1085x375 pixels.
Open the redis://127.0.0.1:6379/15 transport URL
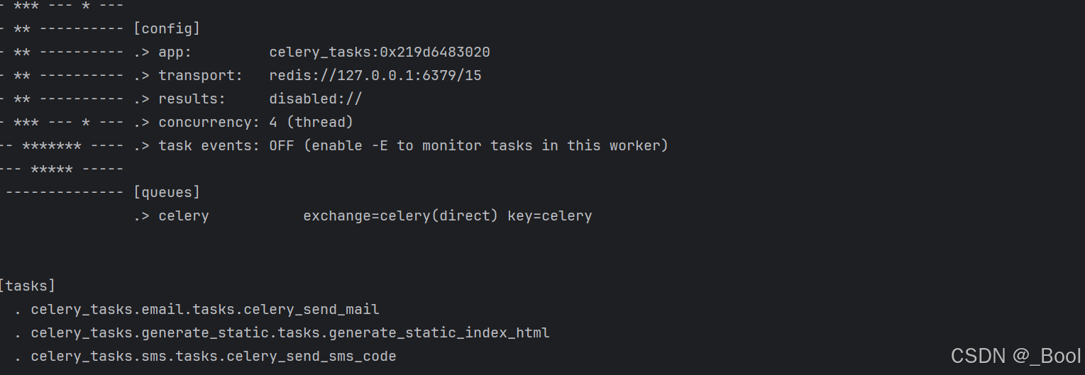pos(375,76)
